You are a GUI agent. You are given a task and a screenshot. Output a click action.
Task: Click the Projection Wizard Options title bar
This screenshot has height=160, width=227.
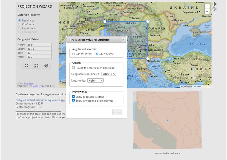96,40
